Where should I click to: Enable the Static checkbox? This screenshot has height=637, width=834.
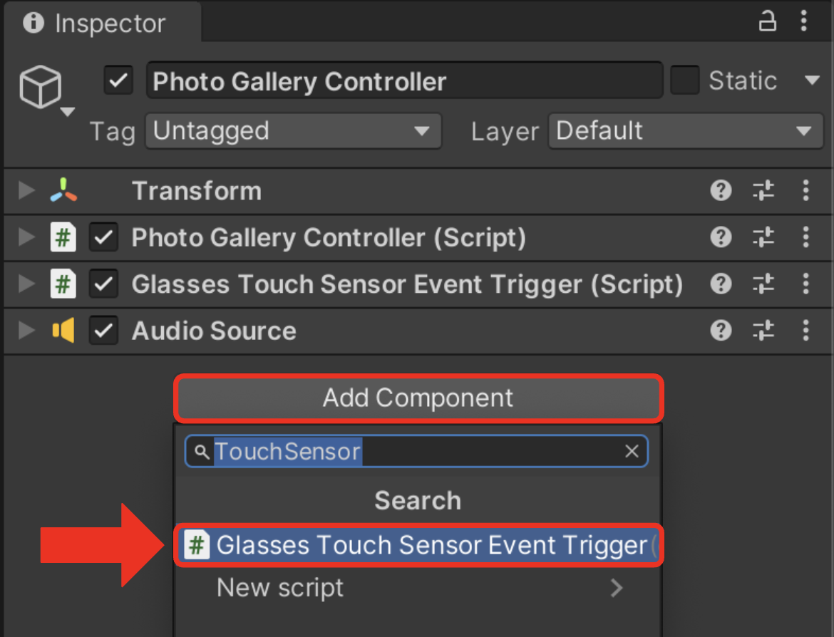(x=684, y=81)
